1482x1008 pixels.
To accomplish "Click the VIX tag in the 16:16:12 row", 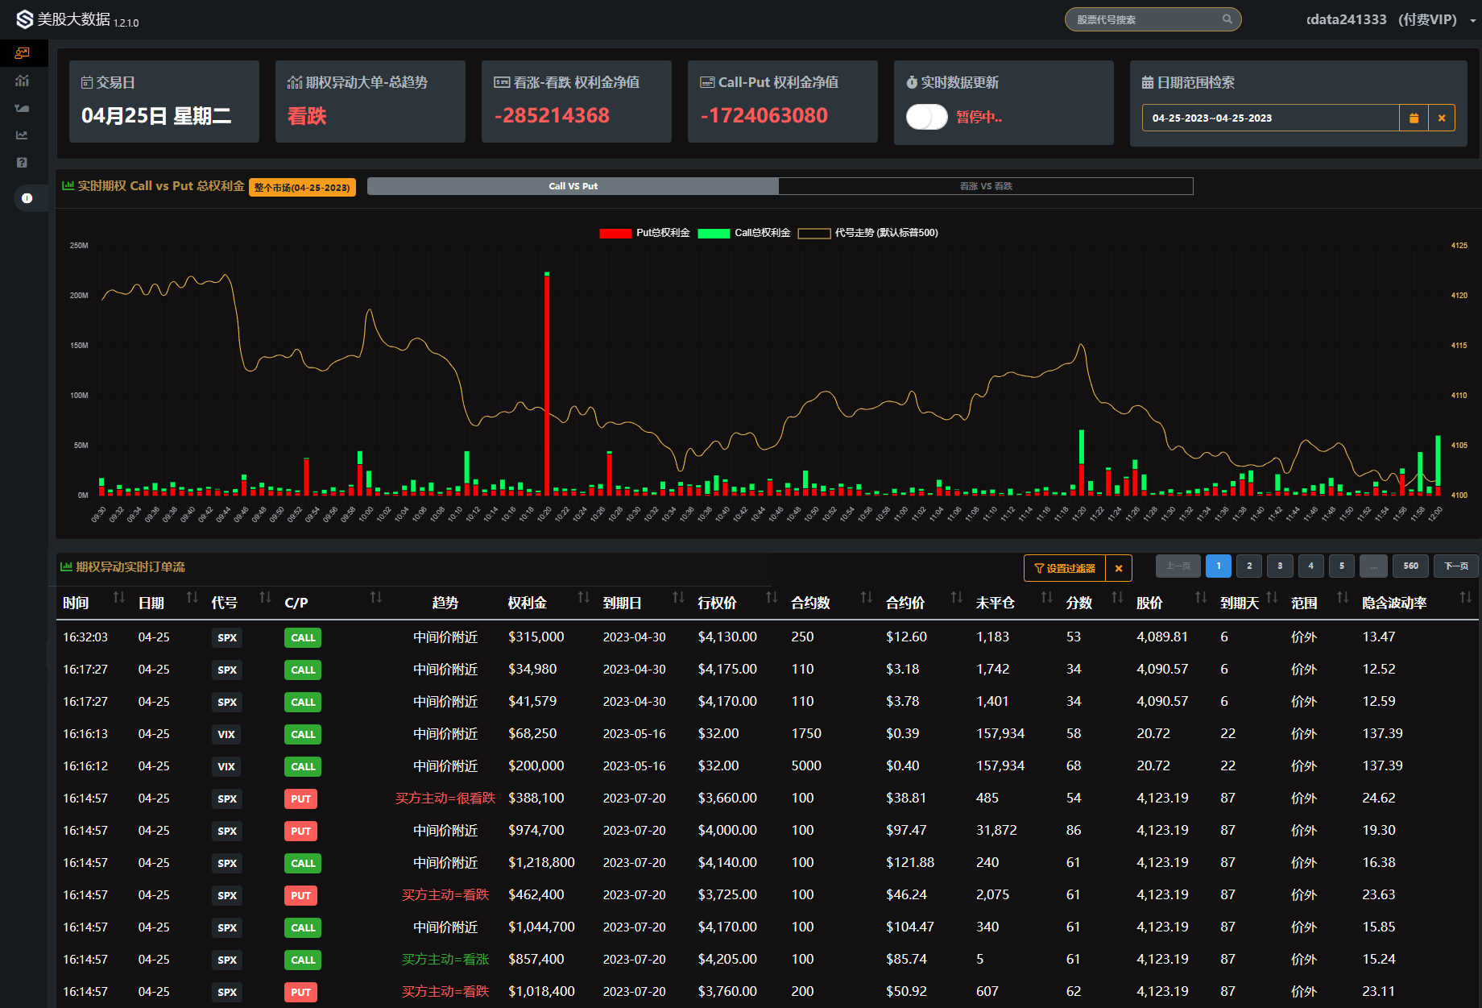I will pyautogui.click(x=226, y=767).
